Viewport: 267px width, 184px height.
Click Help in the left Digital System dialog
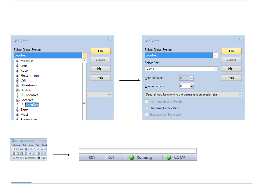[100, 78]
